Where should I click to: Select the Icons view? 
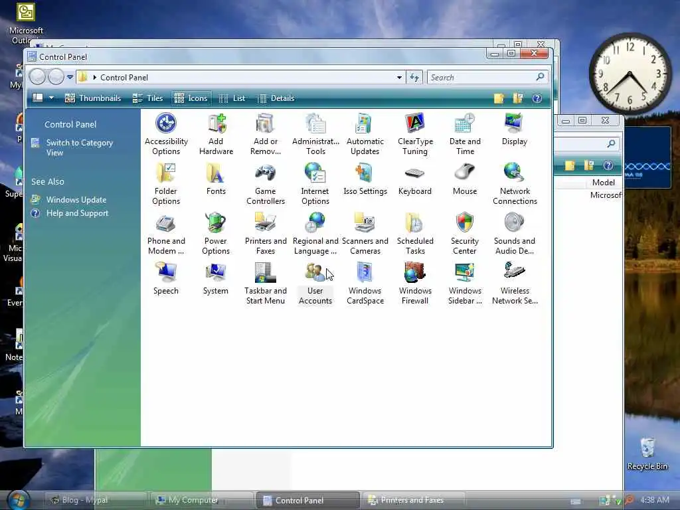[191, 98]
